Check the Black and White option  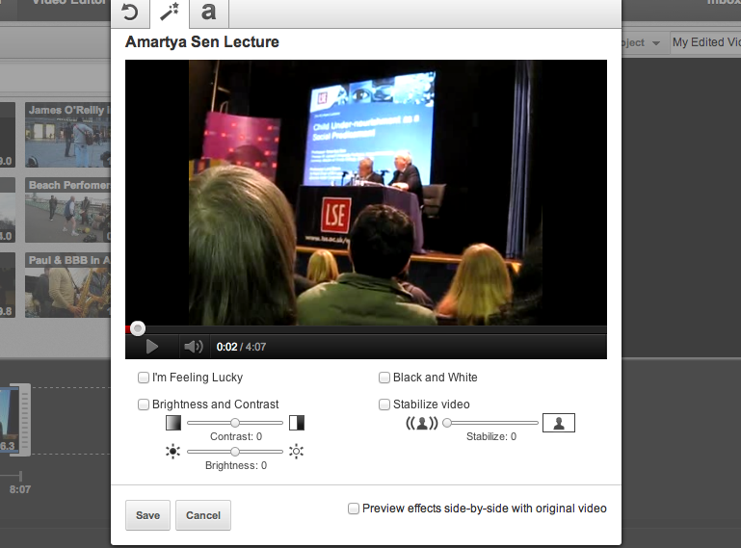coord(384,378)
